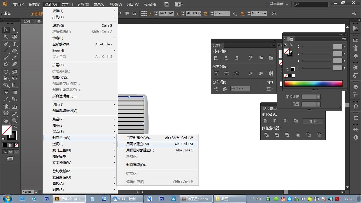Viewport: 361px width, 203px height.
Task: Choose 用顶层对象建立(T) menu item
Action: coord(158,150)
